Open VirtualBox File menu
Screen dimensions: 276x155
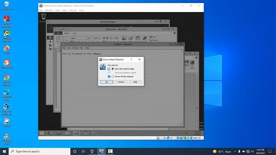(x=41, y=10)
